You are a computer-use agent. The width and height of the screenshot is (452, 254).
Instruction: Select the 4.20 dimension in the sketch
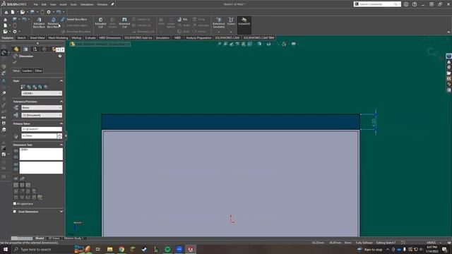(374, 122)
